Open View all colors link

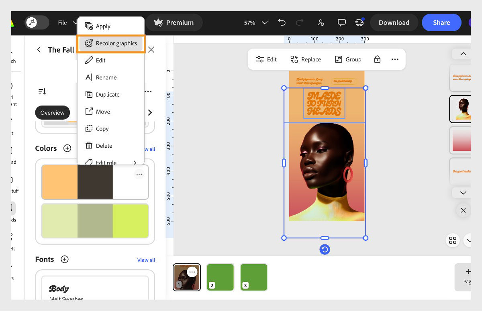point(149,149)
